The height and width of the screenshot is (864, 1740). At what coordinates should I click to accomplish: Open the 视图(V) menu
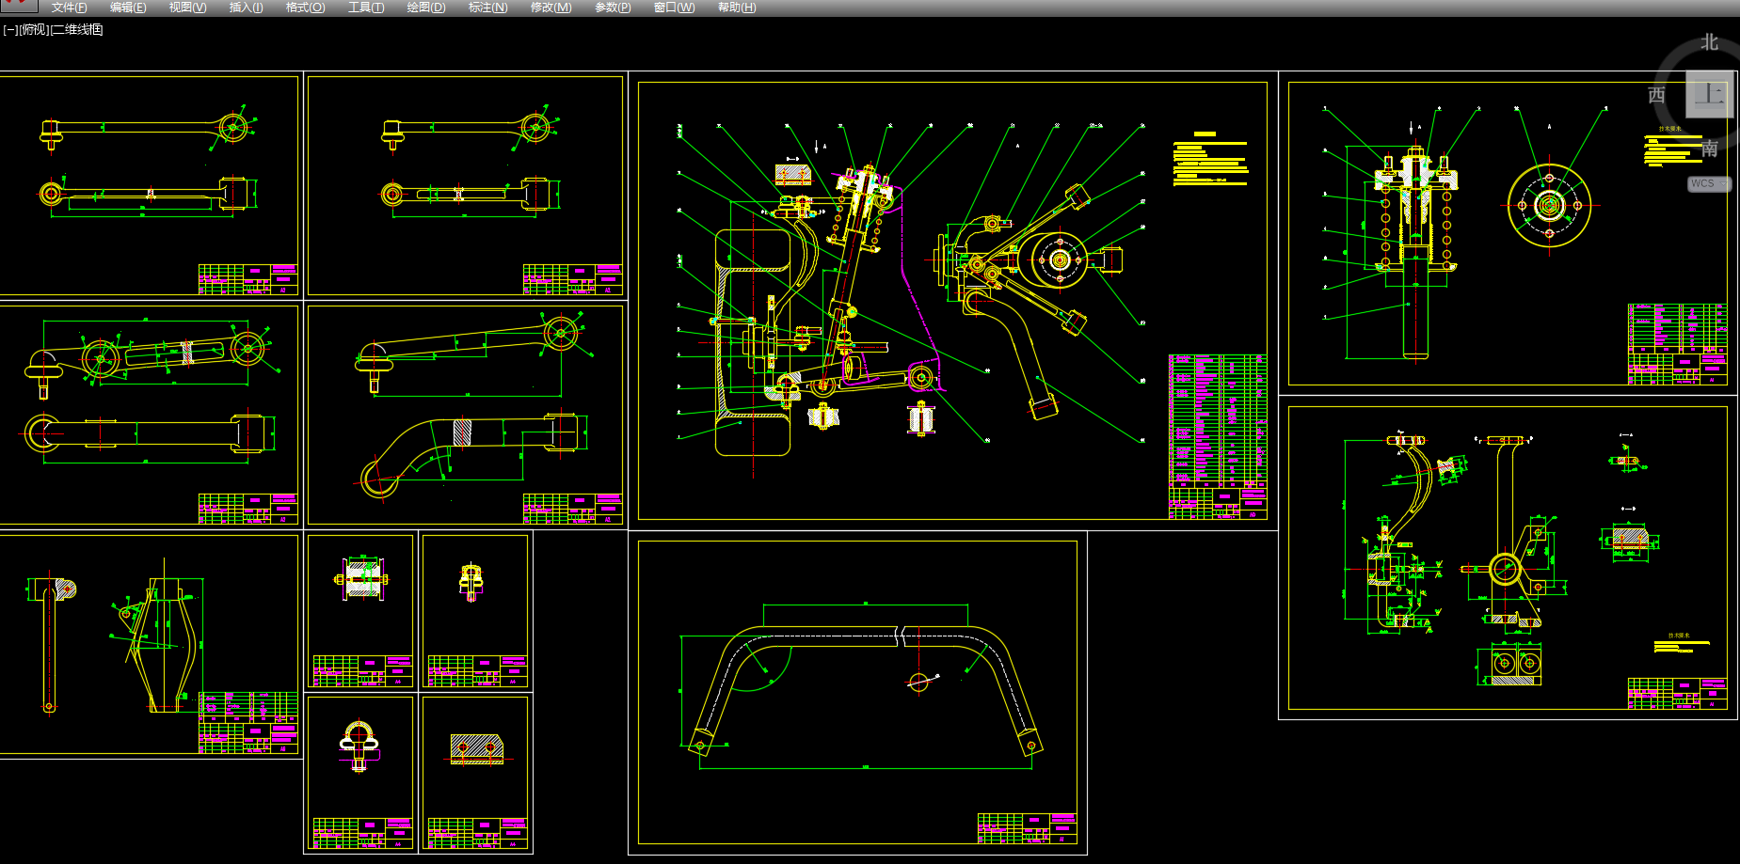187,8
